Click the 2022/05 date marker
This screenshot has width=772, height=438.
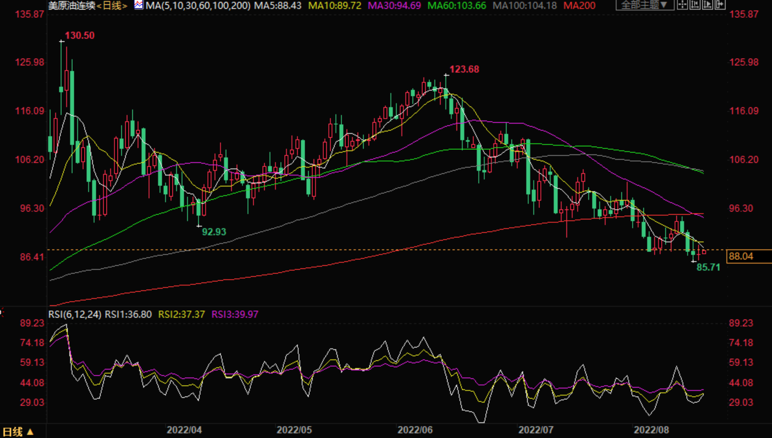pyautogui.click(x=294, y=430)
